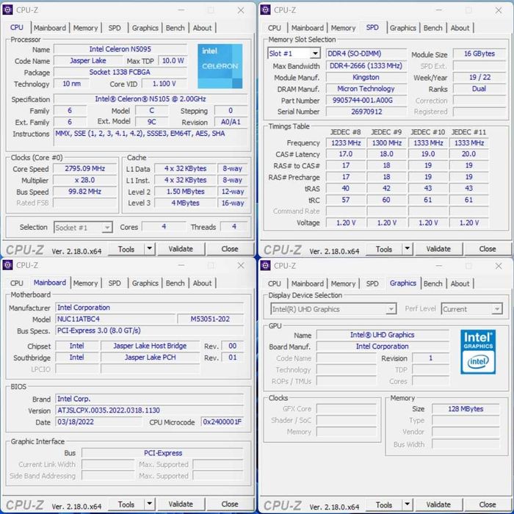Screen dimensions: 514x514
Task: Click the Max Bandwidth value DDR4-2666 (1333 MHz)
Action: (366, 65)
